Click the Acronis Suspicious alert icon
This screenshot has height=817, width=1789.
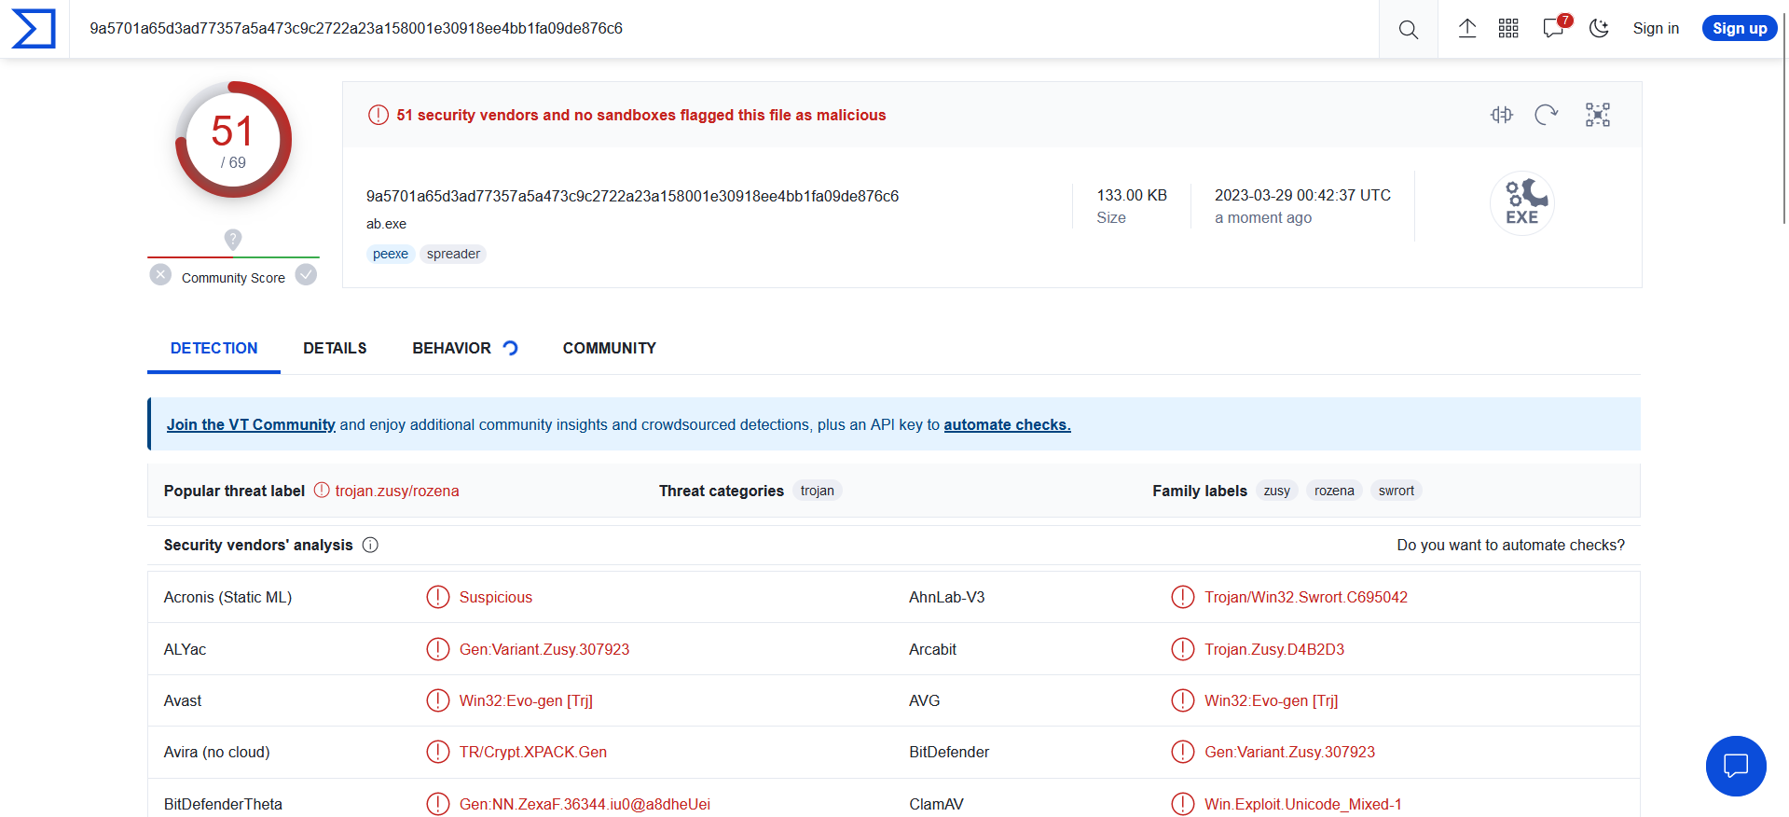point(438,597)
